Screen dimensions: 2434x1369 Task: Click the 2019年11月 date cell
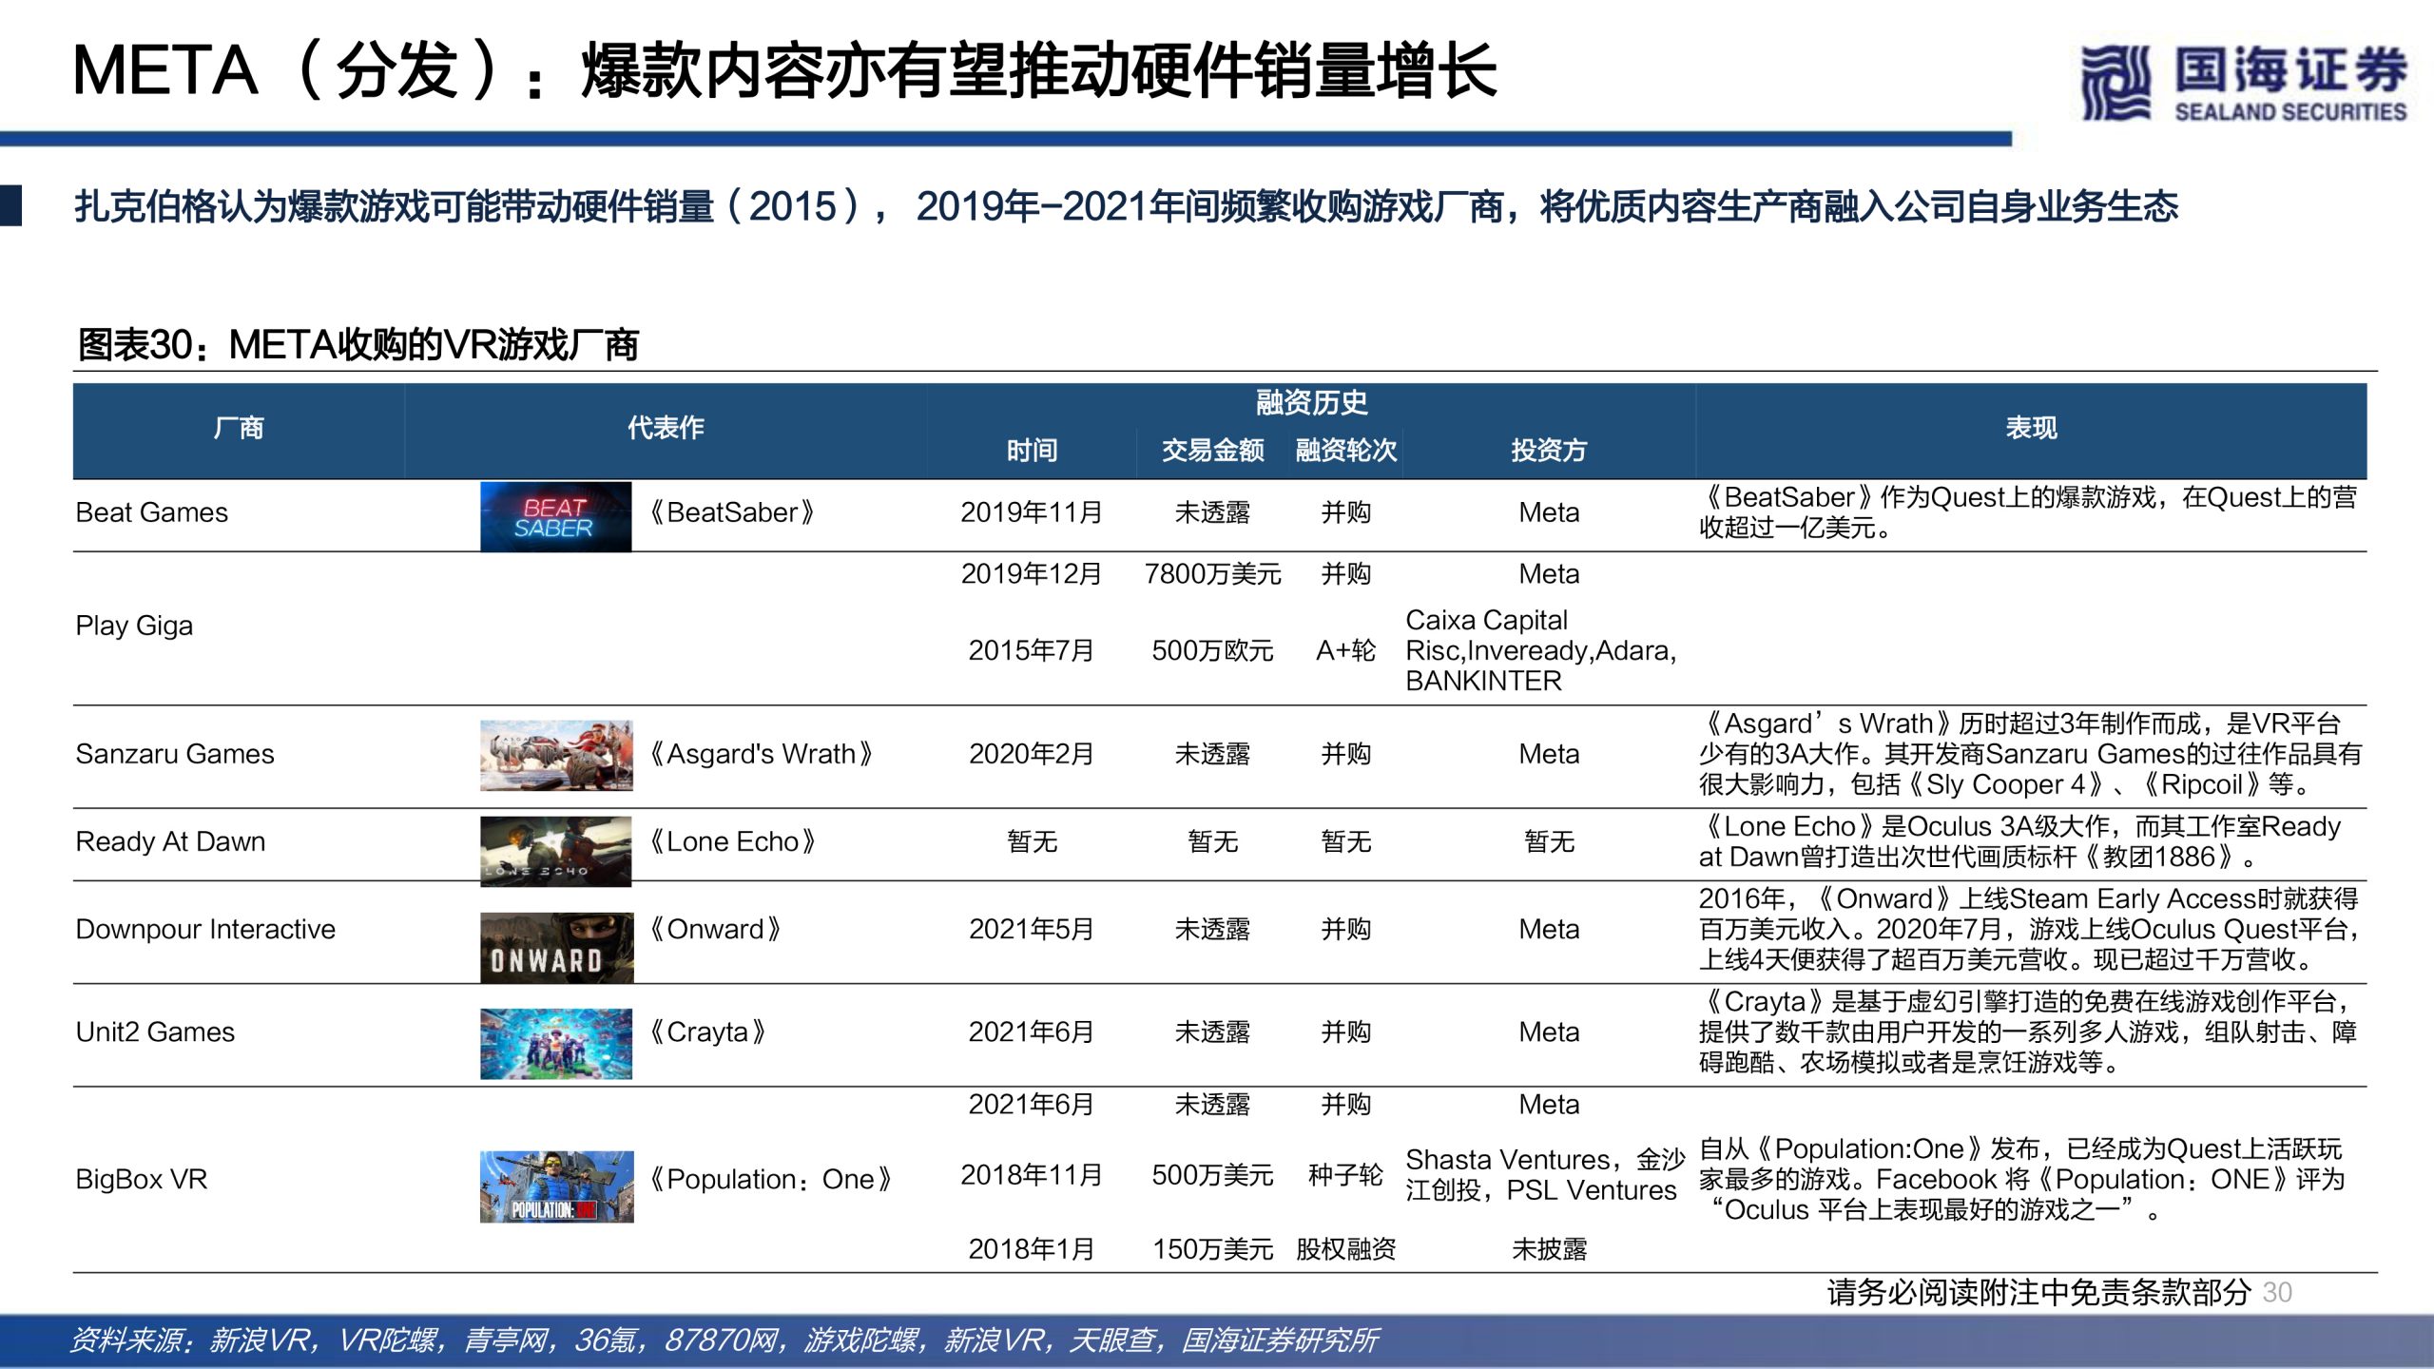point(1032,512)
